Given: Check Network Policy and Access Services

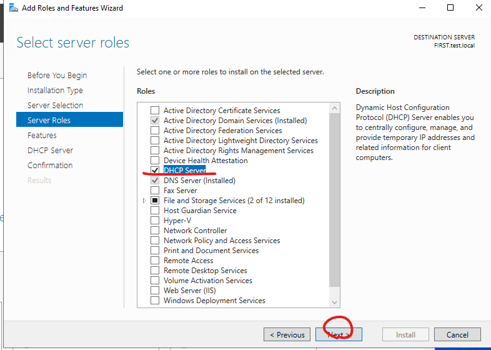Looking at the screenshot, I should (155, 241).
